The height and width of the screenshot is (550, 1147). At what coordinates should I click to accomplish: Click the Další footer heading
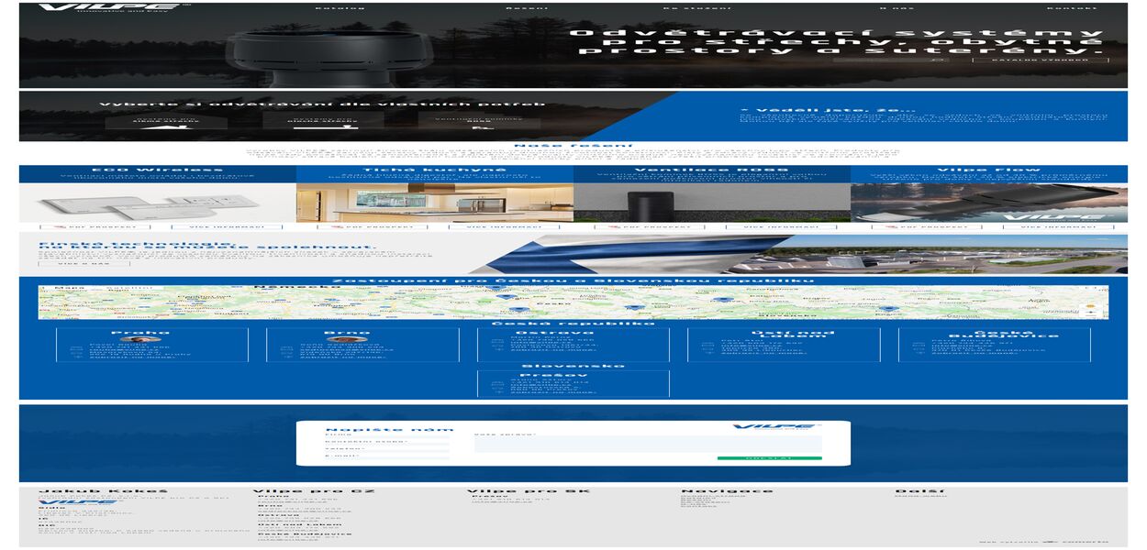click(x=919, y=491)
